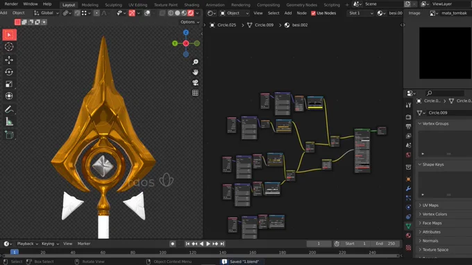This screenshot has width=472, height=265.
Task: Switch to the Sculpting workspace tab
Action: click(x=113, y=5)
